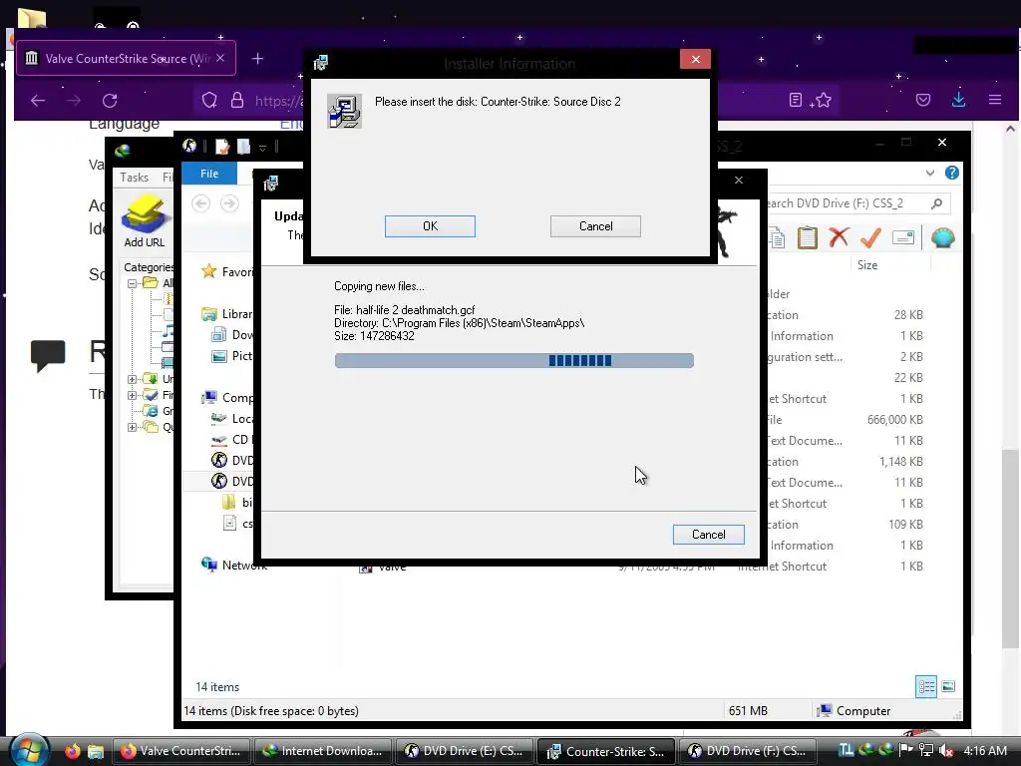Click the Properties quick access icon

tap(222, 147)
